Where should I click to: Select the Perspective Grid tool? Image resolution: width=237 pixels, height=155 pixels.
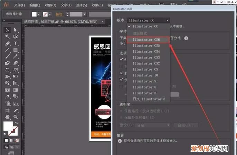(16, 83)
